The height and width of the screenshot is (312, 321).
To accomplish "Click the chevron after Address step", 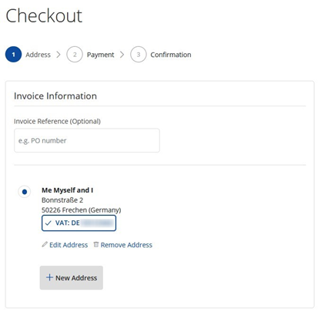I will [59, 55].
